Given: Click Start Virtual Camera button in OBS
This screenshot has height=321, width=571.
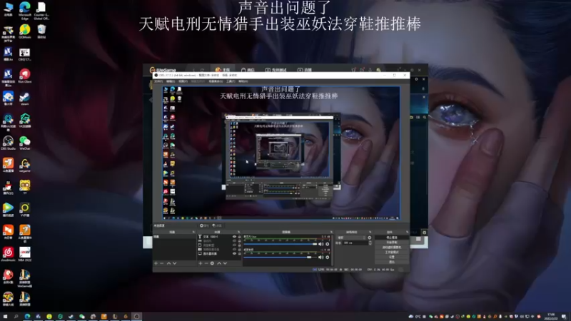Looking at the screenshot, I should coord(392,247).
